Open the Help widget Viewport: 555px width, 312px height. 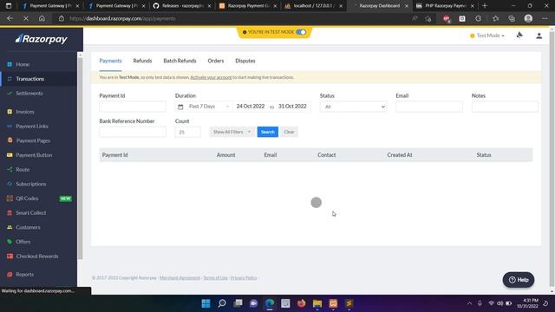pos(519,280)
